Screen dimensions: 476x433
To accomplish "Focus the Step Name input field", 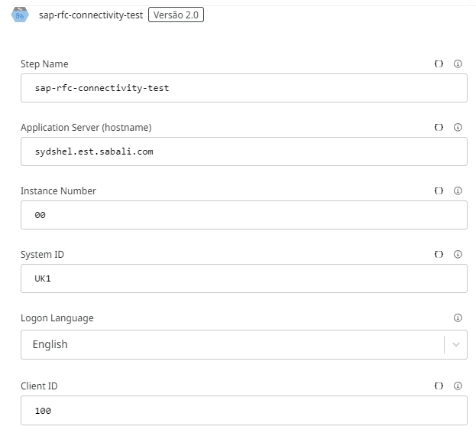I will point(243,88).
